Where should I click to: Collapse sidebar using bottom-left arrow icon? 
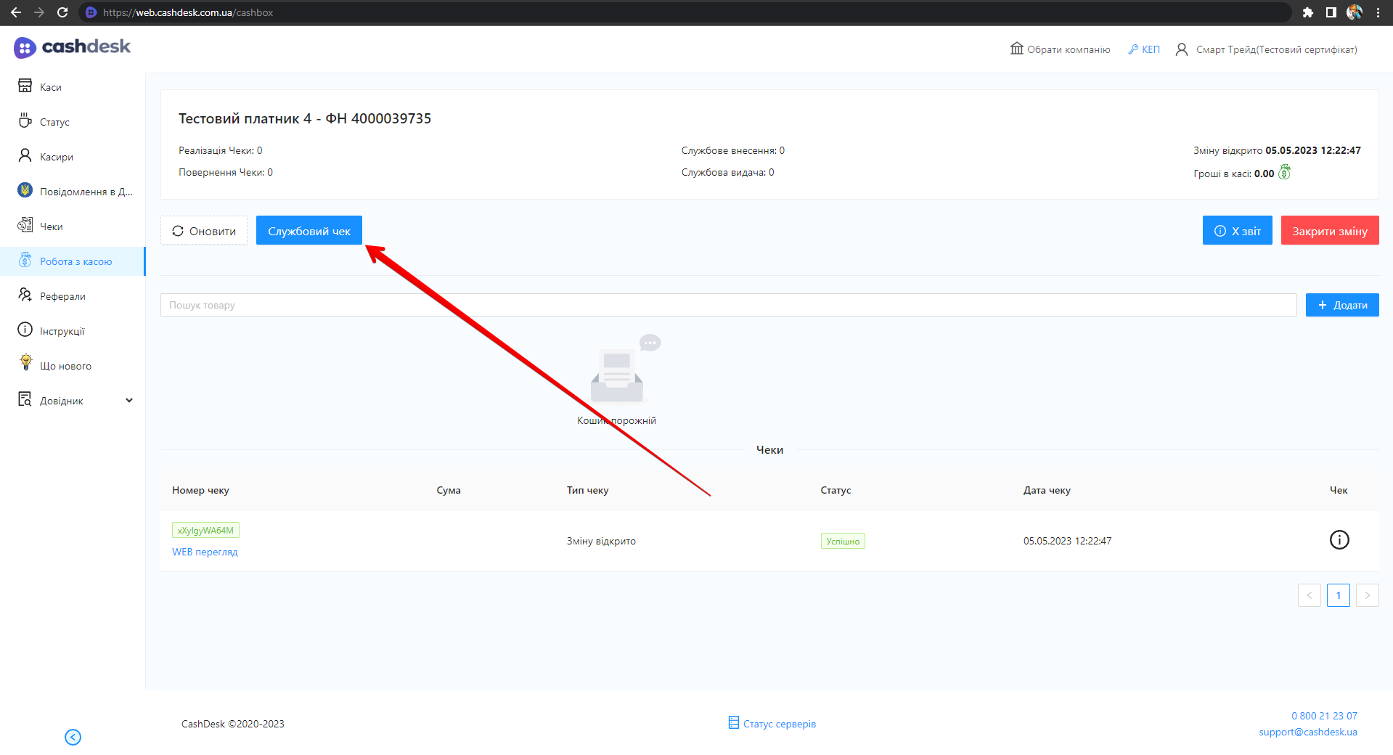click(73, 737)
